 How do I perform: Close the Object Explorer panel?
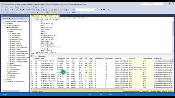pos(28,16)
